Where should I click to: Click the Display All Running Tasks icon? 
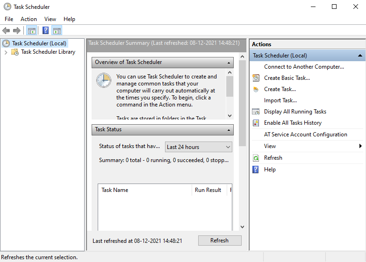click(256, 112)
